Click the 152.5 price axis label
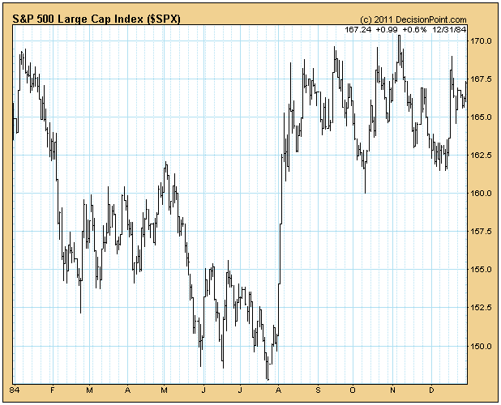The image size is (501, 405). [480, 308]
